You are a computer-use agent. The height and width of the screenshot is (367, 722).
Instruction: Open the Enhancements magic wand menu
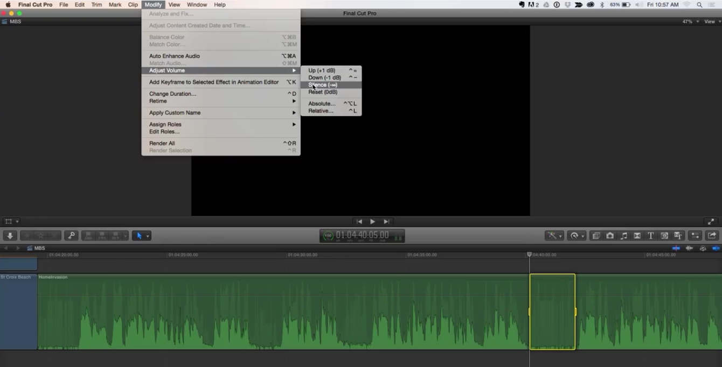click(x=554, y=236)
